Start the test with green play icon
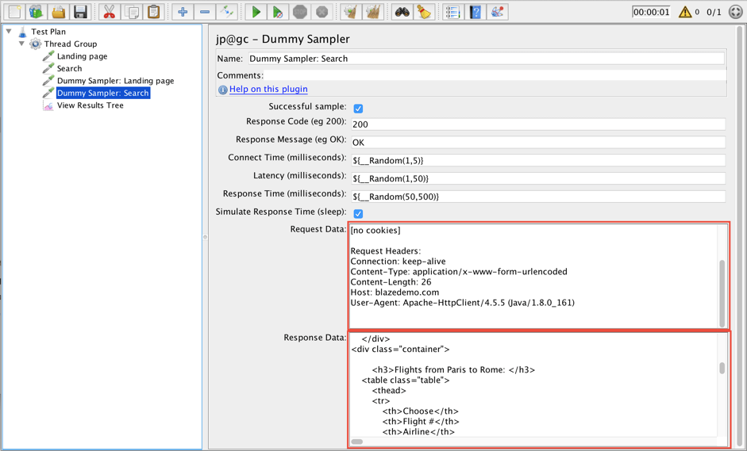 click(x=256, y=11)
